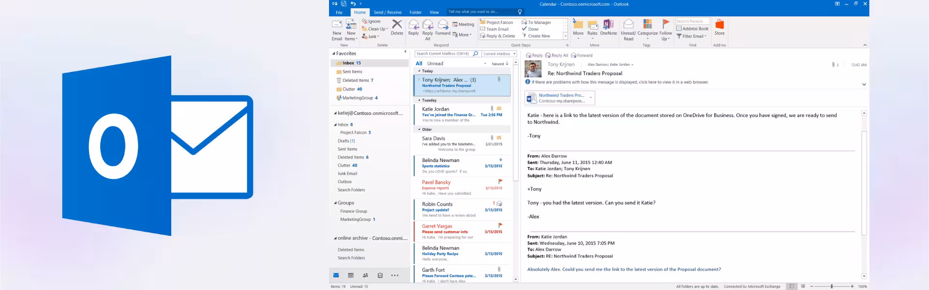Run the Reply & Delete quick step
The image size is (929, 290).
498,36
